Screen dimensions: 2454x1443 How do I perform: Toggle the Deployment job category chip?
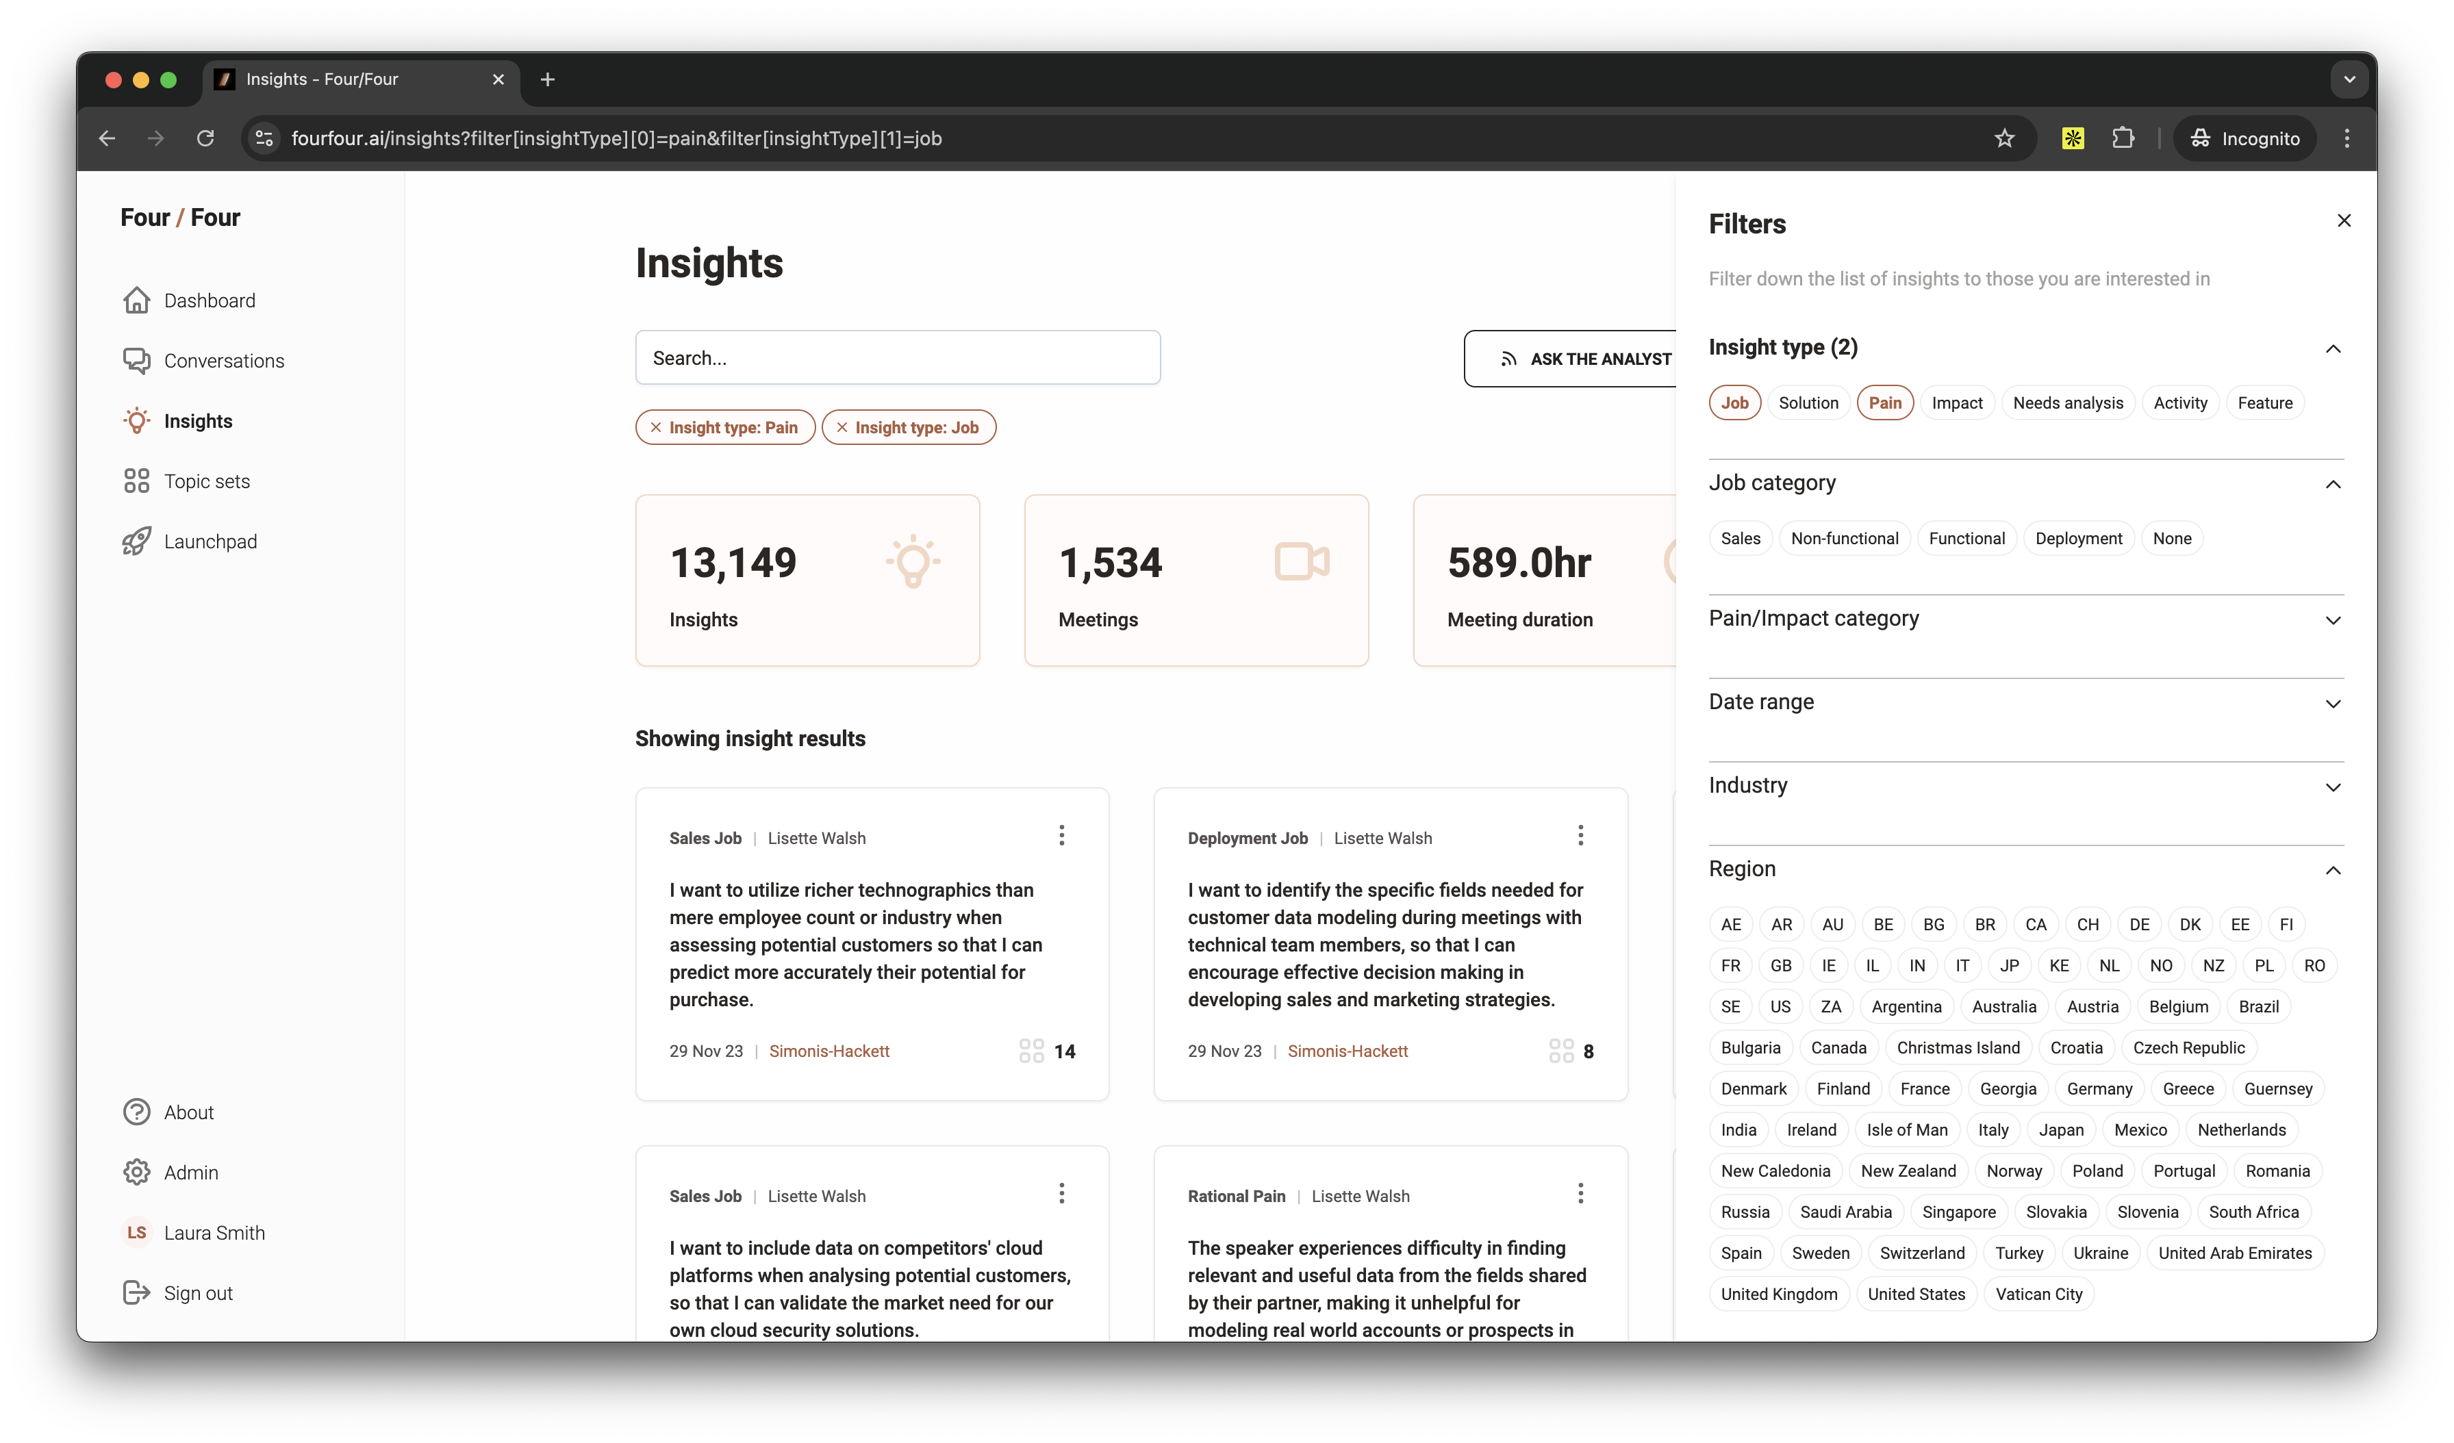point(2077,539)
